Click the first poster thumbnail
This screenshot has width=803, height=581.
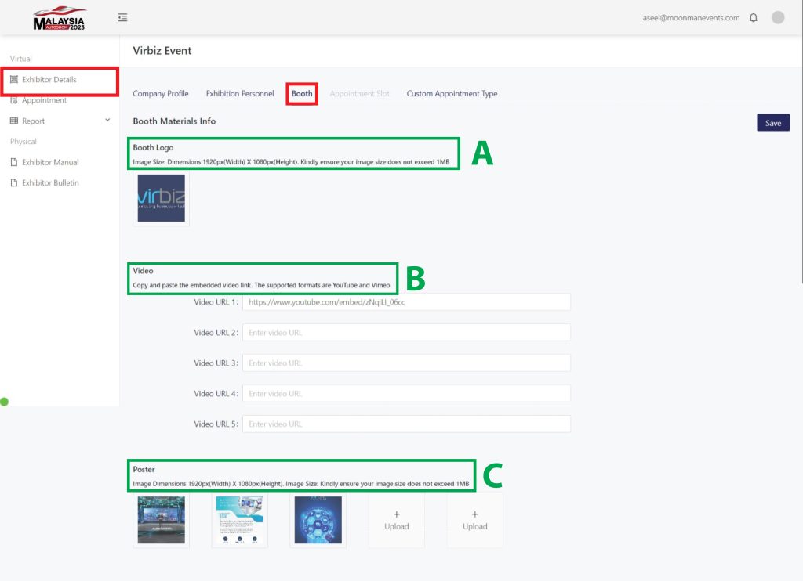(162, 520)
